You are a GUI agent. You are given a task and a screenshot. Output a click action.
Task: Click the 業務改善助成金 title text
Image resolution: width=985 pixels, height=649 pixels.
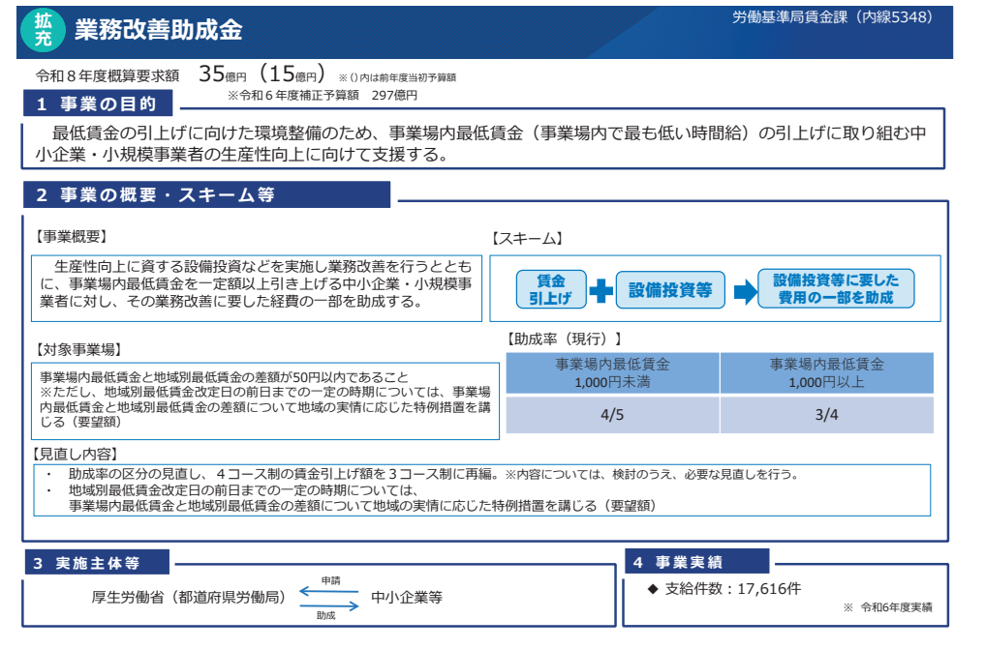tap(158, 31)
